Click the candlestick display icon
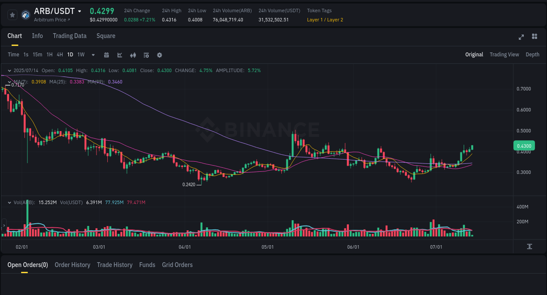The width and height of the screenshot is (547, 295). (x=133, y=55)
